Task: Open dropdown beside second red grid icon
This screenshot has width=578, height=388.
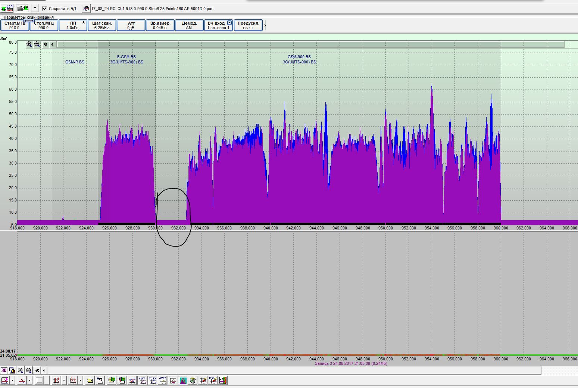Action: [81, 381]
